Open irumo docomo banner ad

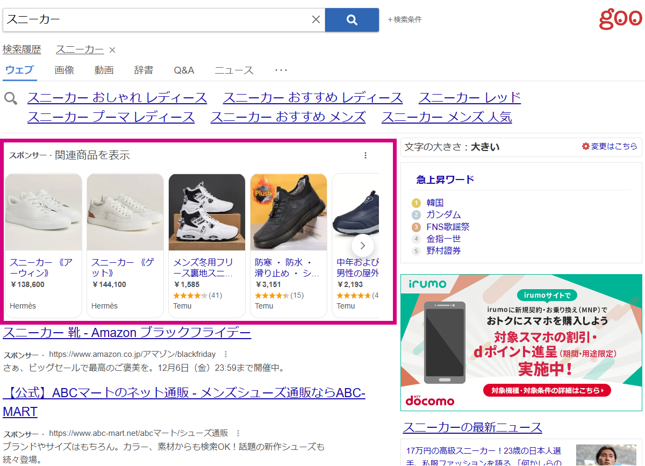tap(521, 342)
